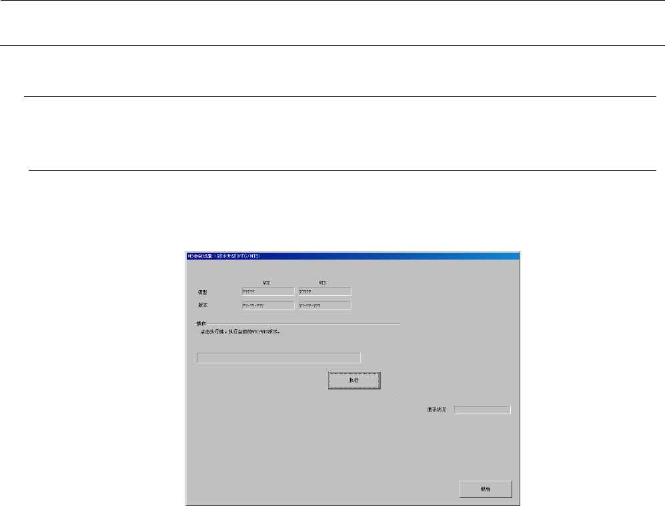This screenshot has width=665, height=506.
Task: Click the dialog title bar text
Action: 223,256
